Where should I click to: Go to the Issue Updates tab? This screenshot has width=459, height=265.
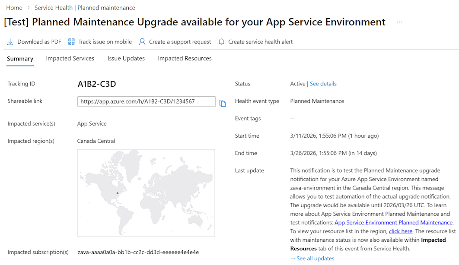126,59
